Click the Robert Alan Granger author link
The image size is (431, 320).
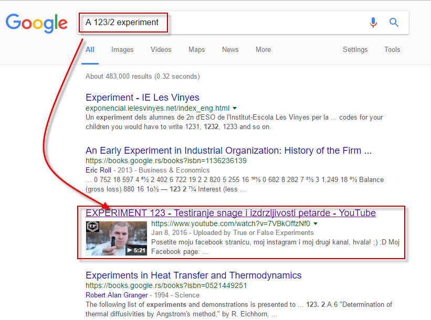(117, 295)
